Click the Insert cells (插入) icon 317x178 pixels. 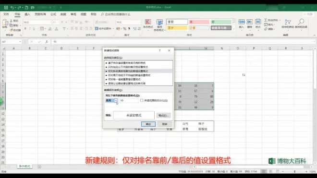pos(242,24)
